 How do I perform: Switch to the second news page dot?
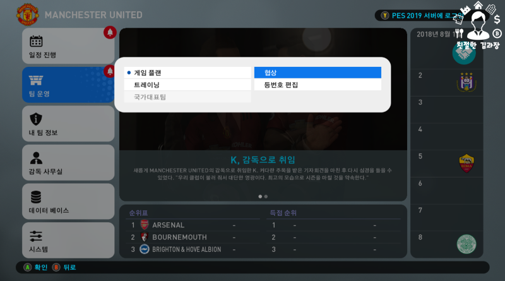(x=266, y=196)
